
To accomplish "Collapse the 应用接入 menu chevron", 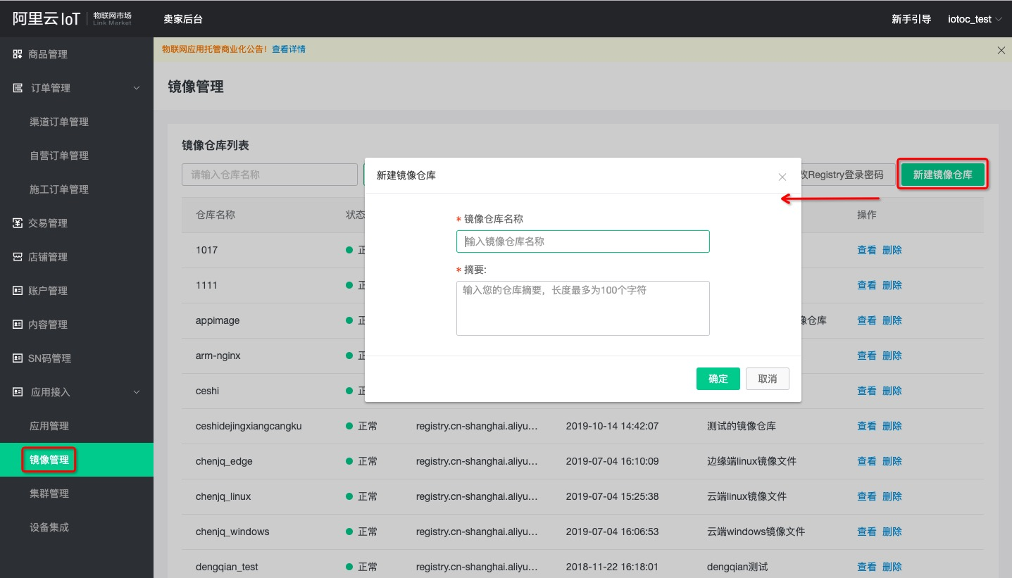I will click(137, 392).
